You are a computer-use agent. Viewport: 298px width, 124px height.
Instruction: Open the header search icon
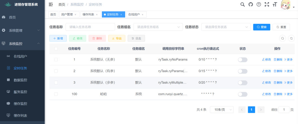click(x=243, y=5)
